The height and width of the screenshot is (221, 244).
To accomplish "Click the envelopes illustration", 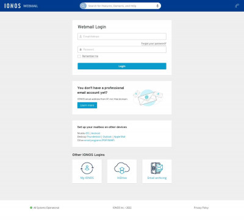I will tap(148, 97).
